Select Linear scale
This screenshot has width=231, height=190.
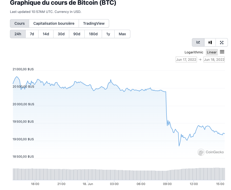212,52
